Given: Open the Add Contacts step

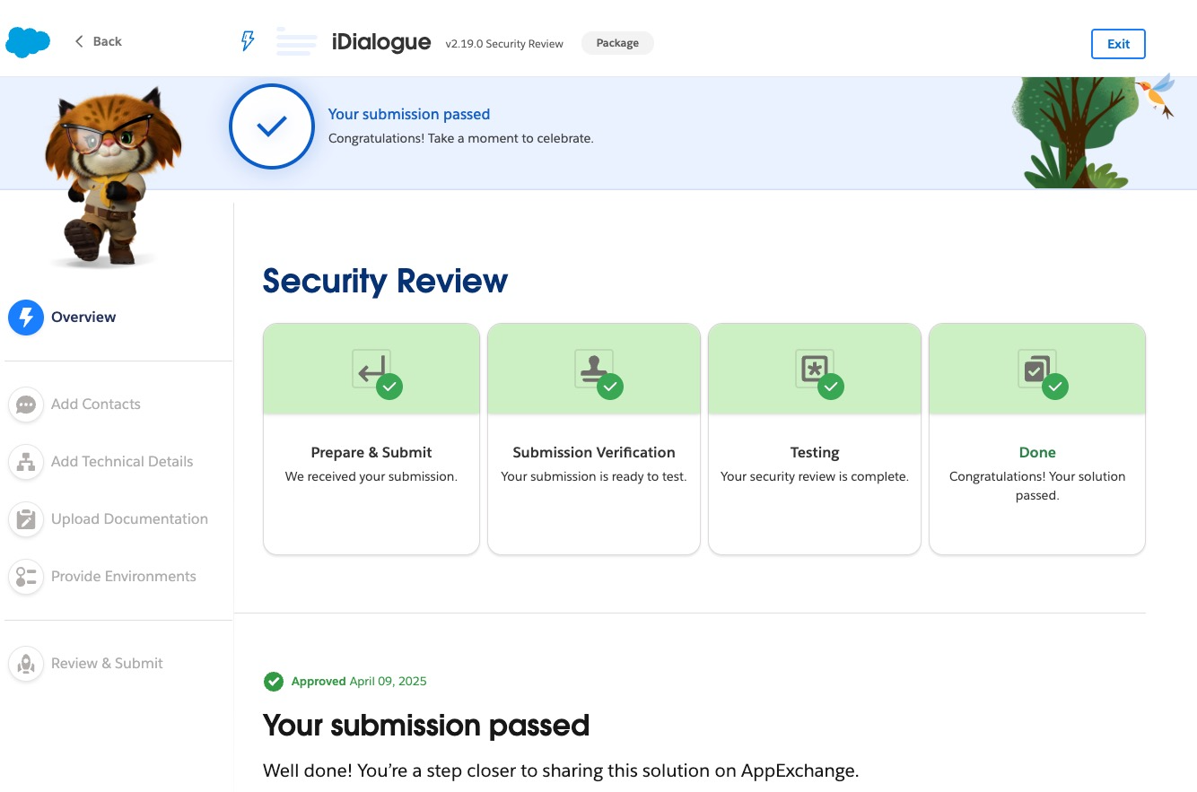Looking at the screenshot, I should (x=74, y=405).
